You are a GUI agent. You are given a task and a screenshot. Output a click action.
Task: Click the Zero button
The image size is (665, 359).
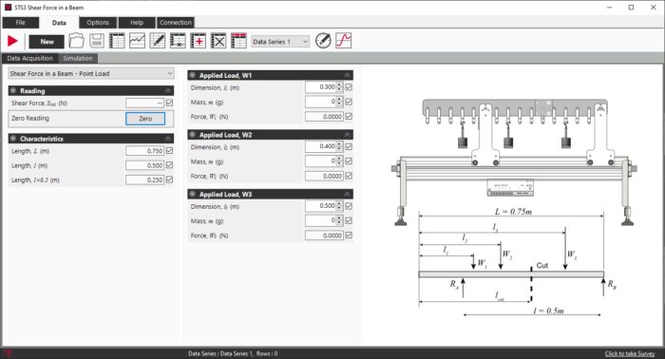(145, 119)
